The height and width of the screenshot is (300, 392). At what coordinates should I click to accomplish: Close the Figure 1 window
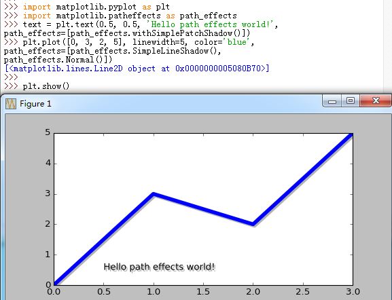point(375,100)
